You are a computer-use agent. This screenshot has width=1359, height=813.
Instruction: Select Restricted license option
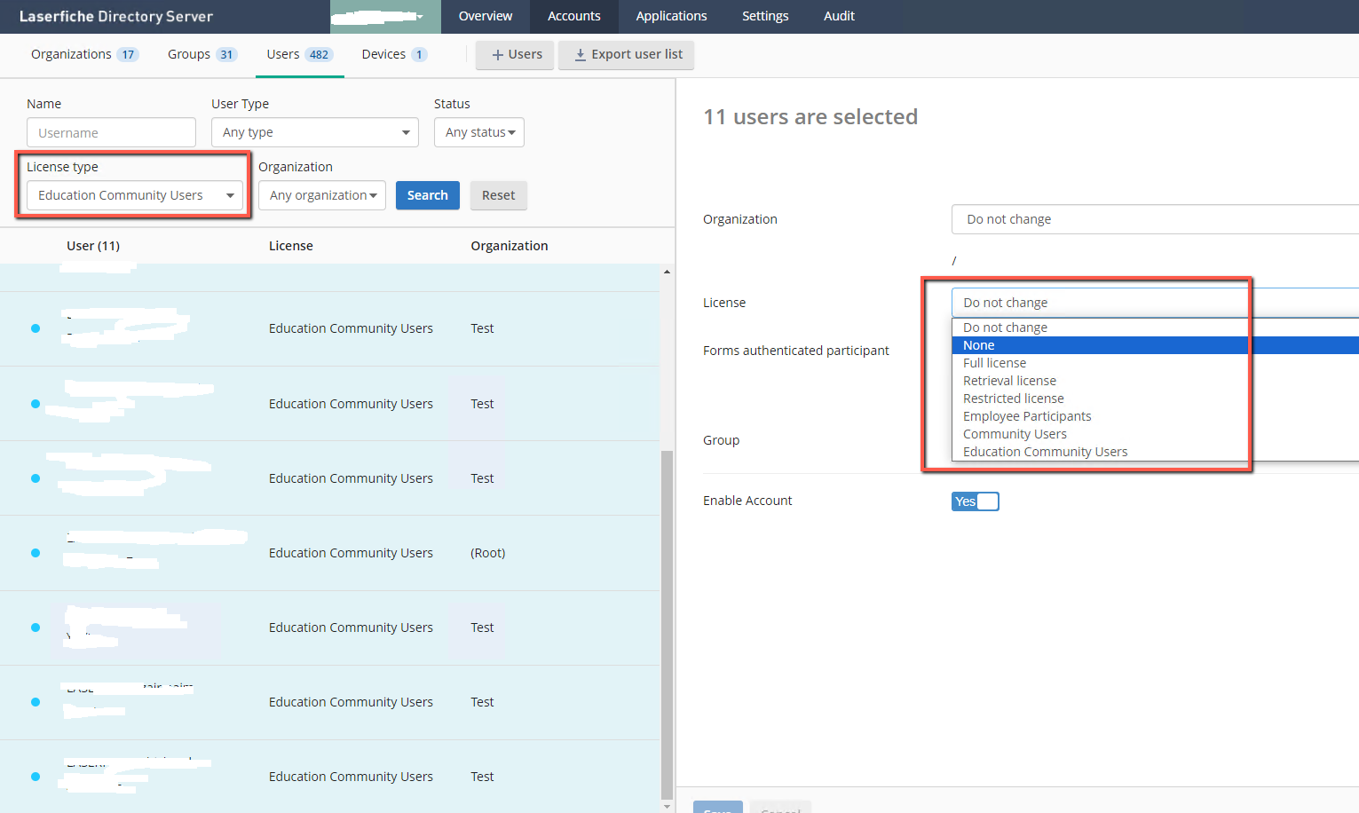[x=1155, y=399]
